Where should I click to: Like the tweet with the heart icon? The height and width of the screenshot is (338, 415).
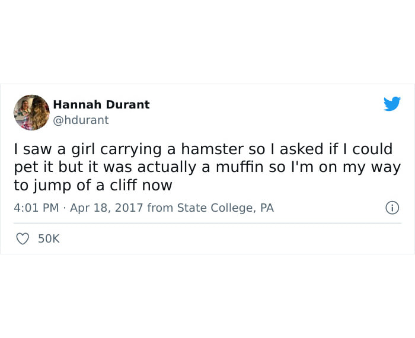22,239
